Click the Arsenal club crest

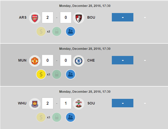tap(35, 18)
